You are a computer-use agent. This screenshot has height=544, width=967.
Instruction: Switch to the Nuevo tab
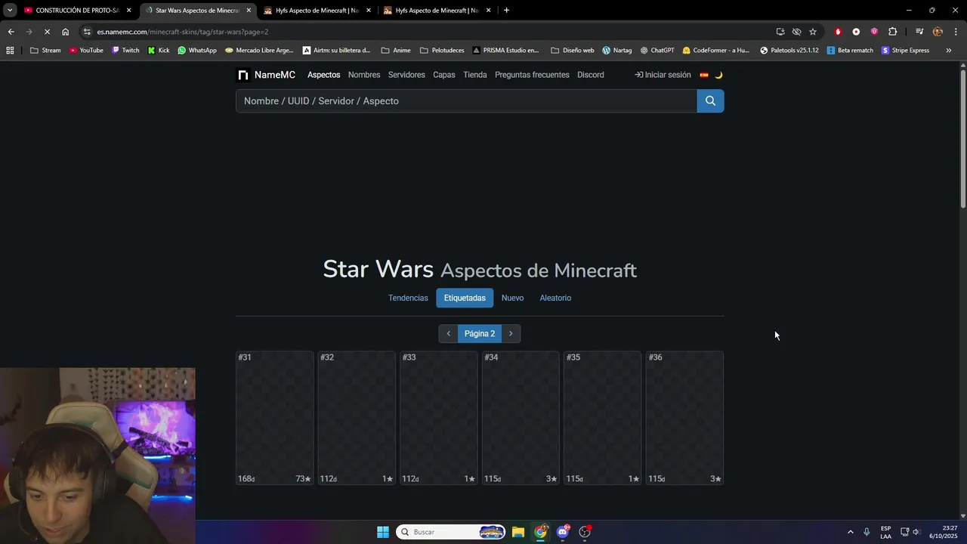[x=512, y=298]
